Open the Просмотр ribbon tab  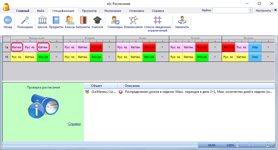(89, 11)
